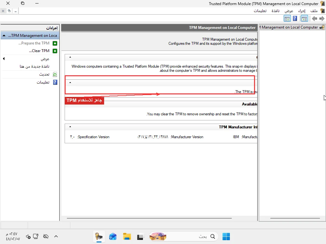This screenshot has height=244, width=326.
Task: Expand the عرض submenu arrow
Action: tap(4, 59)
